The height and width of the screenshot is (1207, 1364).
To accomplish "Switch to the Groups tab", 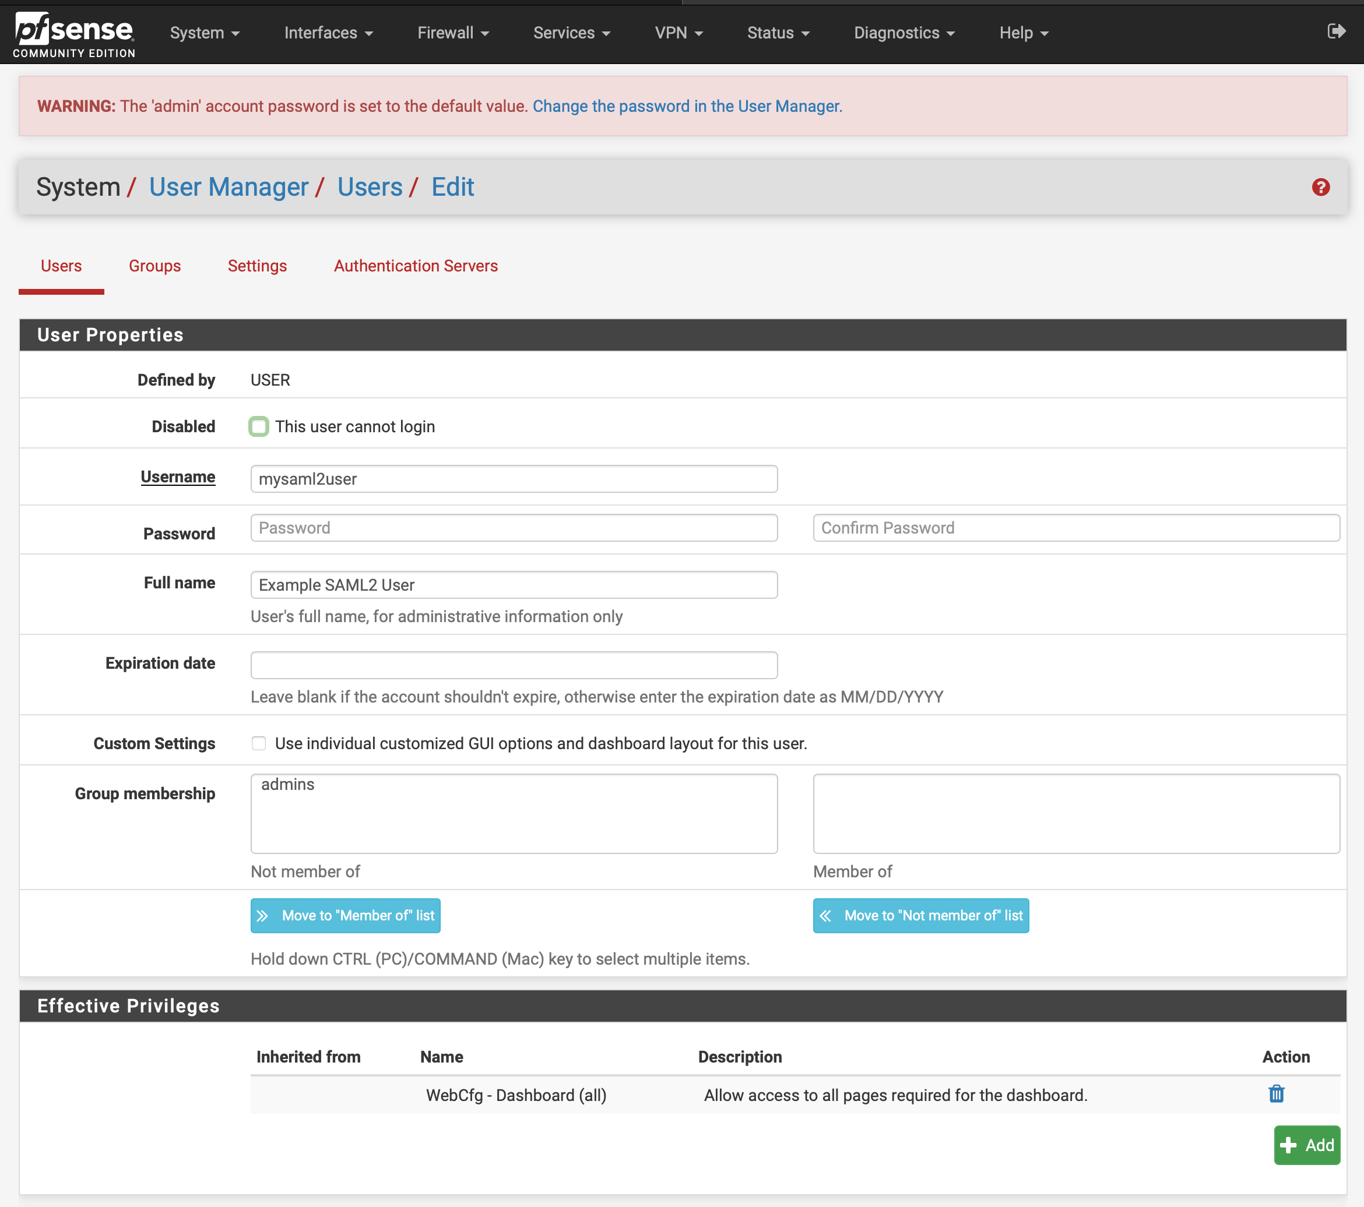I will point(154,266).
